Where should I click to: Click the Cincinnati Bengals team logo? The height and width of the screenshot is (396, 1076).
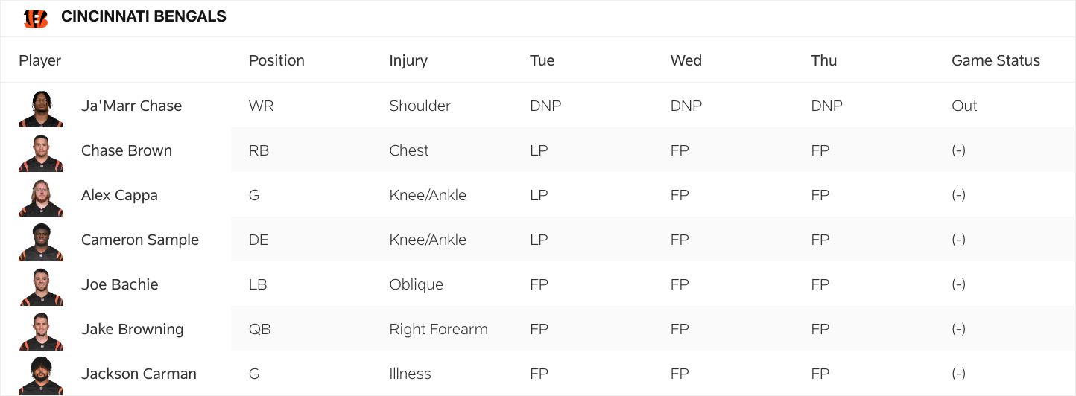pos(36,17)
